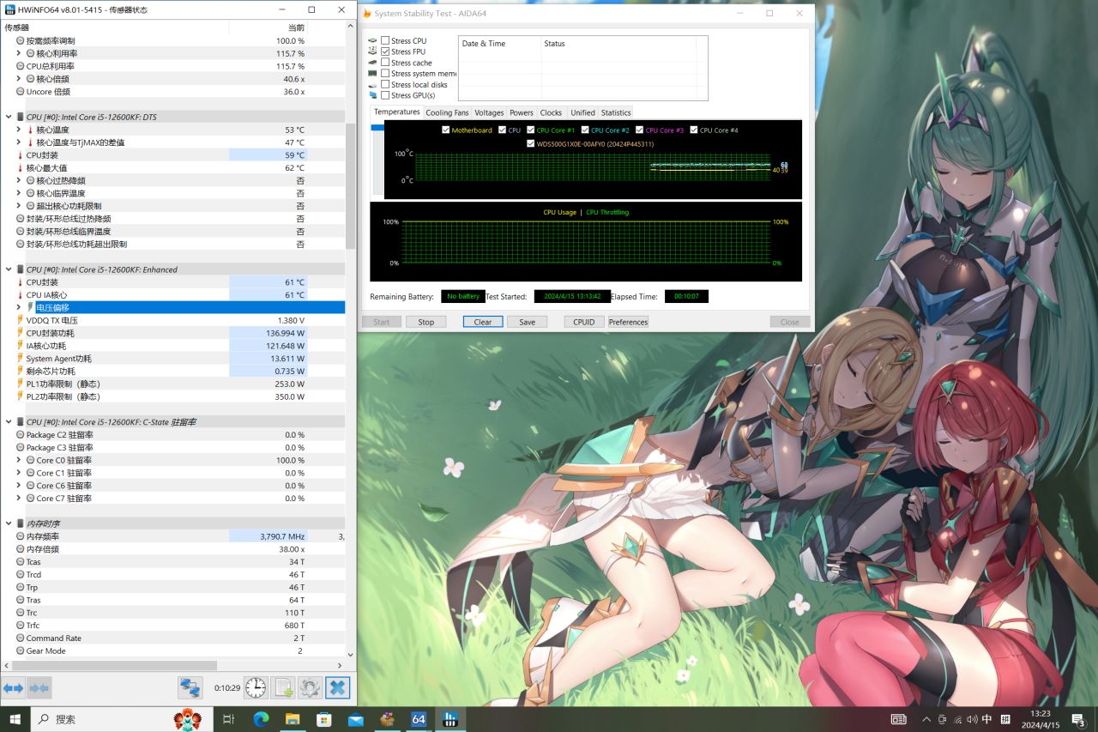Uncheck the CPU Core #3 graph checkbox

pyautogui.click(x=639, y=130)
